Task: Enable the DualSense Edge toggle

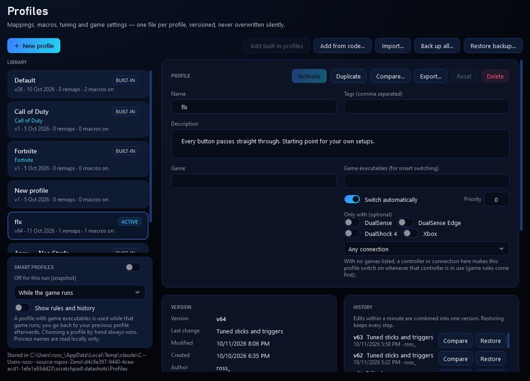Action: [405, 223]
